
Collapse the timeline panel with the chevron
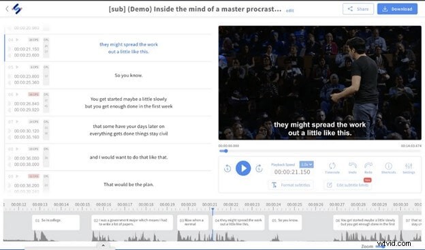(103, 246)
